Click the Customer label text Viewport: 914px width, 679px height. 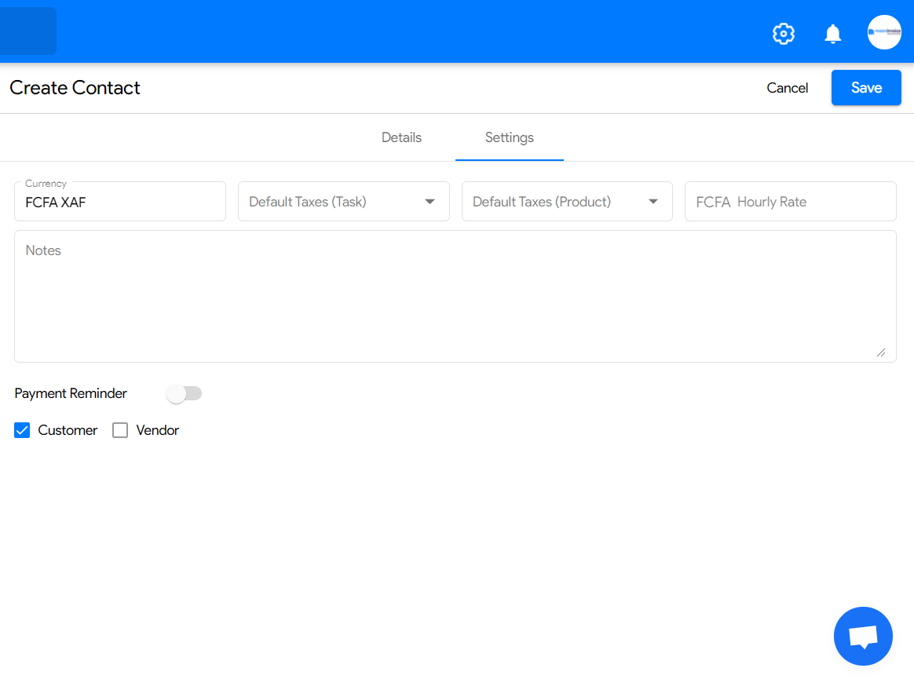68,430
